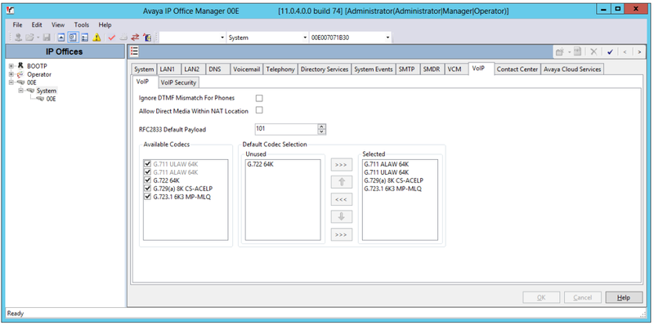Click the RFC2833 Default Payload field

(x=286, y=129)
